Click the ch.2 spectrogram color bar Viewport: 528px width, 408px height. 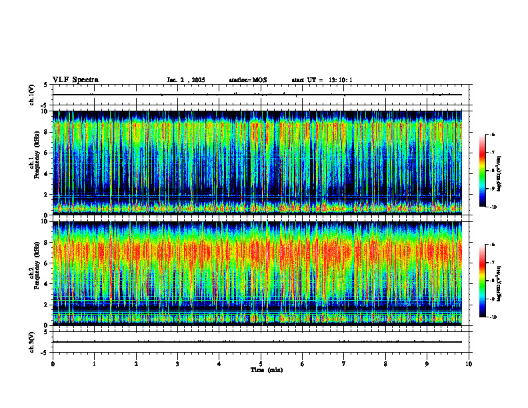point(482,281)
